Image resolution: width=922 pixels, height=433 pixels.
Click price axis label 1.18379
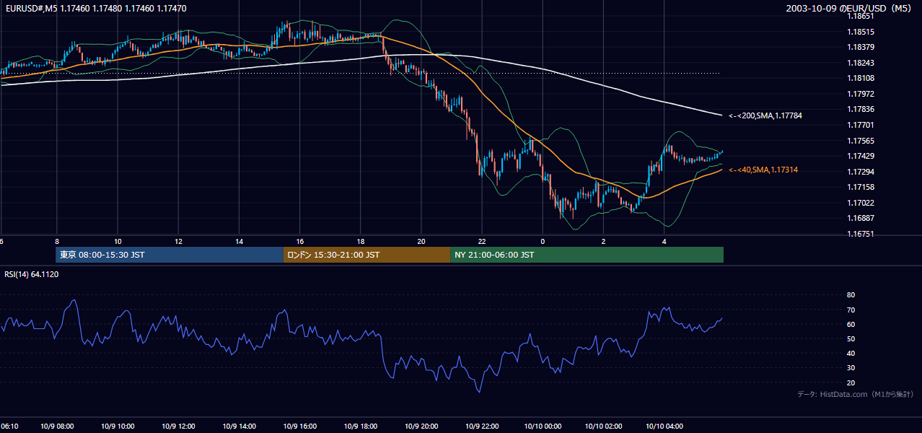(x=861, y=47)
